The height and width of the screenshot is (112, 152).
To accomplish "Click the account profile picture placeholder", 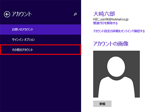I will tap(116, 74).
